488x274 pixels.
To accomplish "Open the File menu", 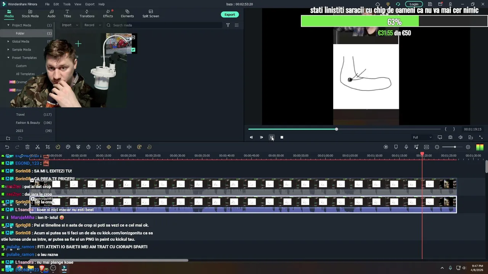I will [47, 4].
